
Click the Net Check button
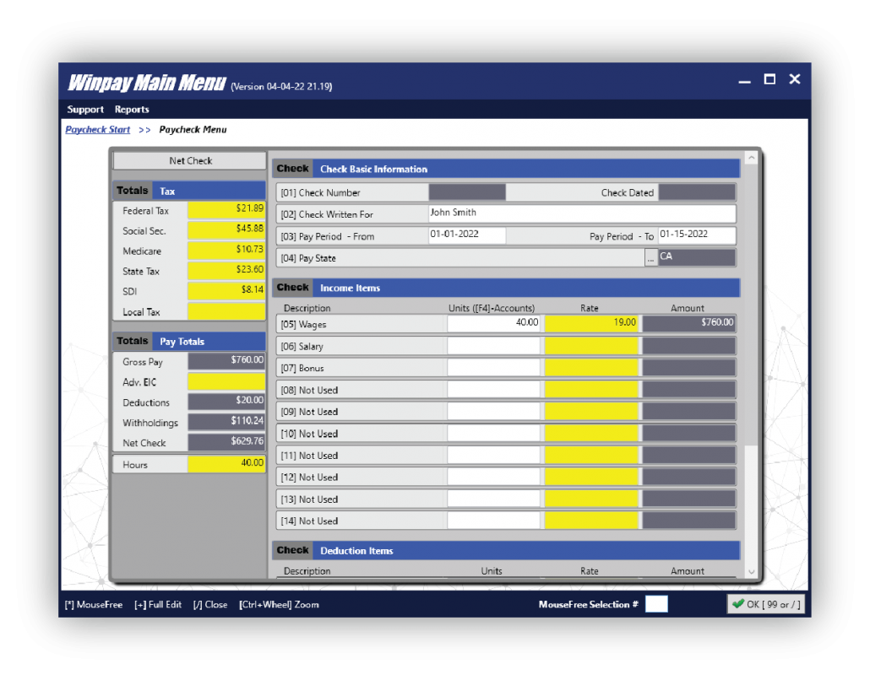(x=190, y=160)
